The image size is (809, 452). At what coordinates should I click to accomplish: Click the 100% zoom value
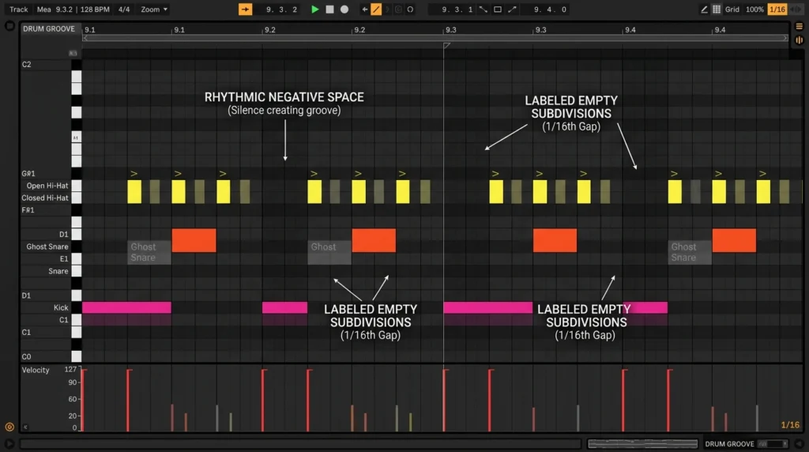pyautogui.click(x=754, y=9)
